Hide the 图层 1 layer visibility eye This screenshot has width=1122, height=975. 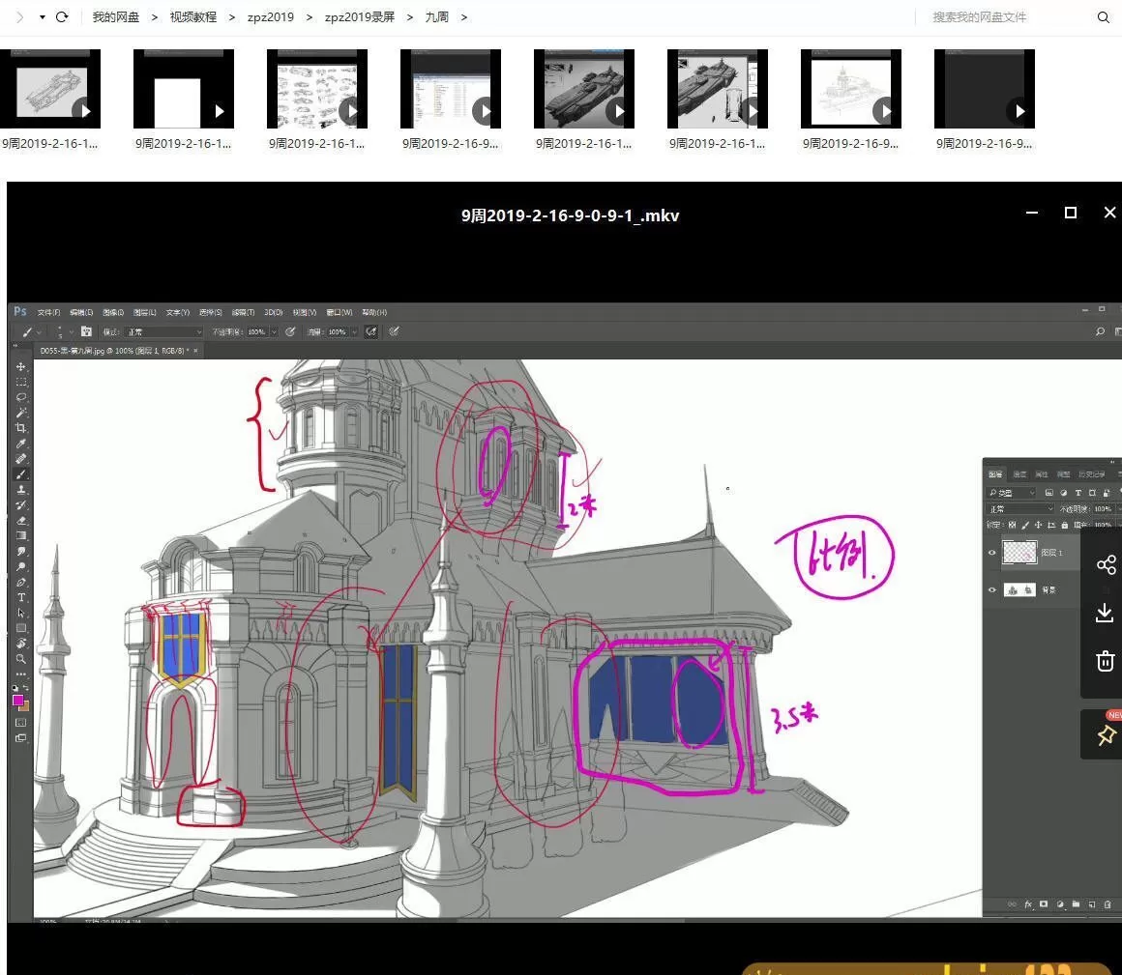coord(991,553)
